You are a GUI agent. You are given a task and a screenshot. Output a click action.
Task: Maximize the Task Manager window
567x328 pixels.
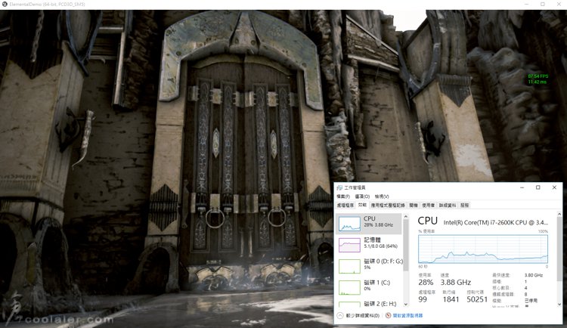tap(538, 187)
